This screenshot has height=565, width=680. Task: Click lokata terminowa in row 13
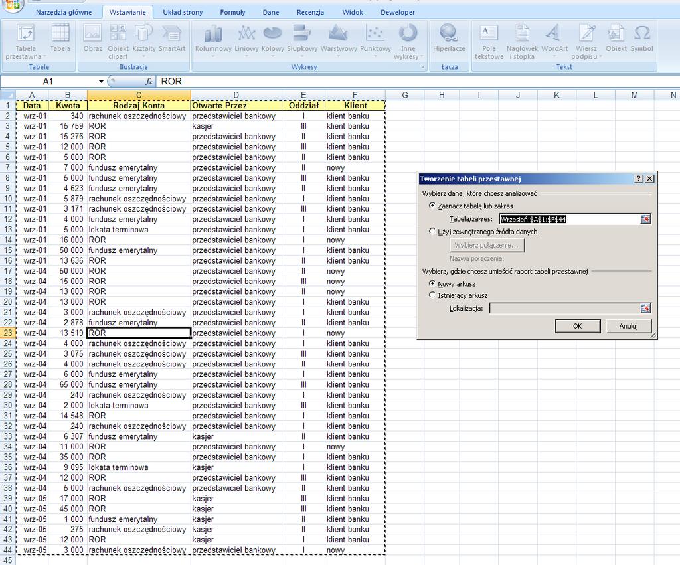tap(139, 230)
